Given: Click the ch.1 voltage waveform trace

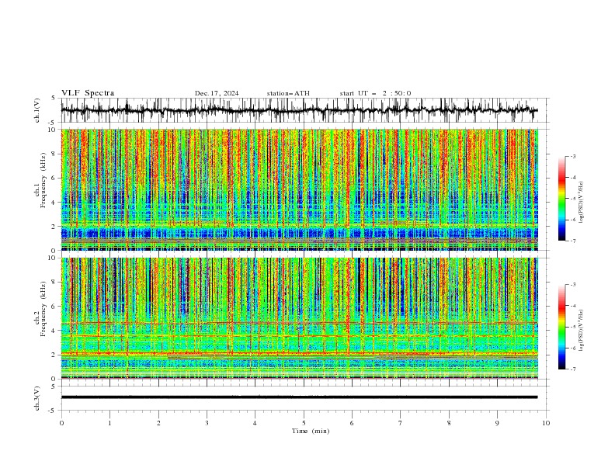Looking at the screenshot, I should tap(300, 110).
